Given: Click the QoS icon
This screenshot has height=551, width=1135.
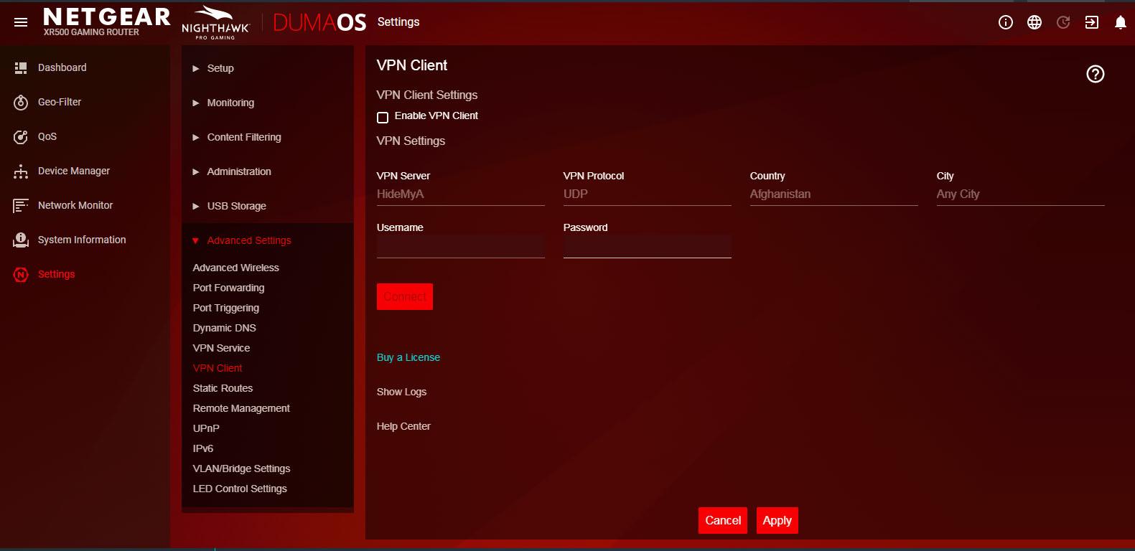Looking at the screenshot, I should 21,136.
